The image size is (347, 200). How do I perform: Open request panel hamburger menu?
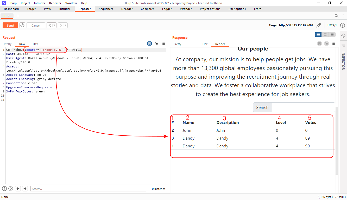point(163,43)
